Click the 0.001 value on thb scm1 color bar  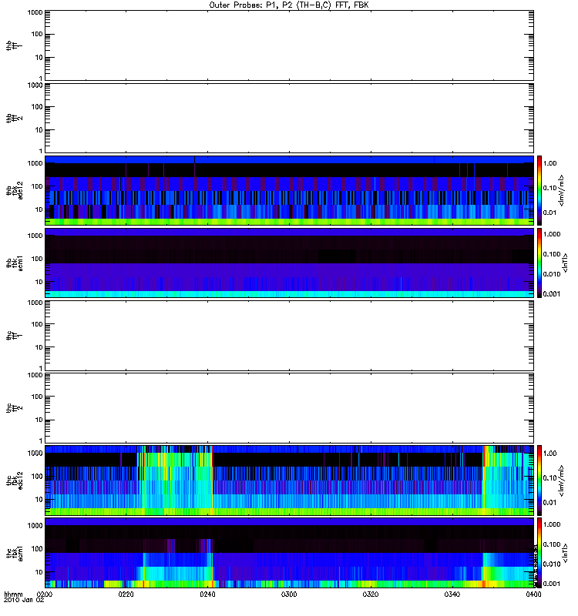tap(552, 294)
